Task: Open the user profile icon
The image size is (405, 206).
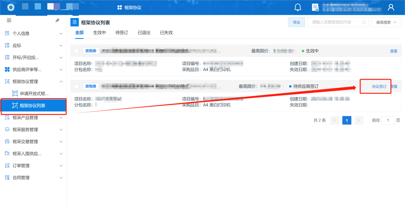Action: pos(391,7)
